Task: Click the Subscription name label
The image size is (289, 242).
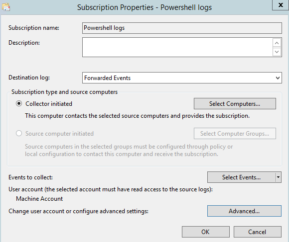Action: click(x=34, y=28)
